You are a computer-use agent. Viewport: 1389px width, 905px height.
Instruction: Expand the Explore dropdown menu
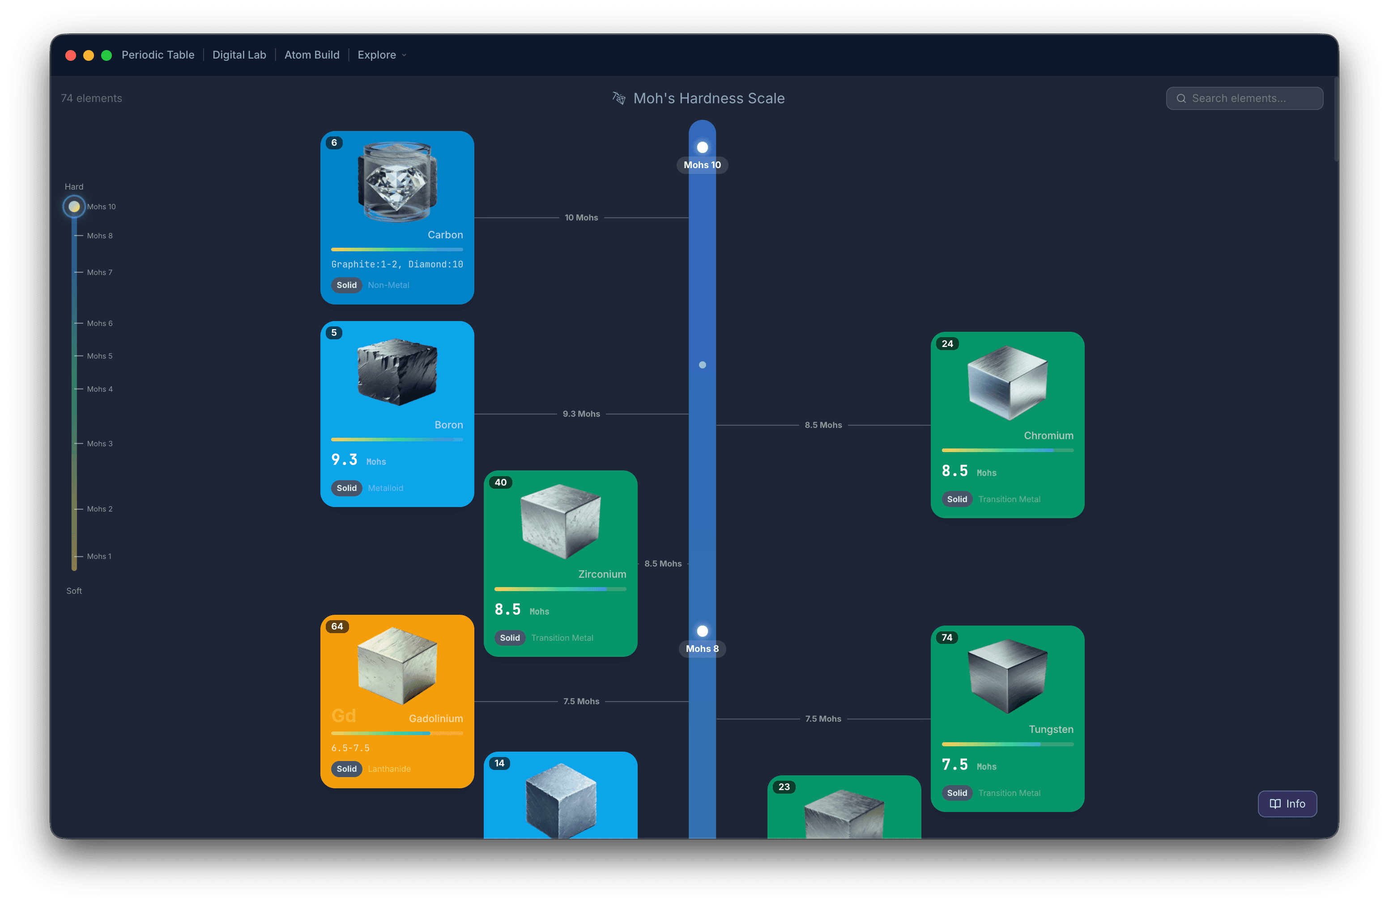pyautogui.click(x=382, y=55)
